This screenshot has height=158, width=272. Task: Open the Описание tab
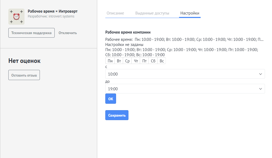[x=115, y=13]
